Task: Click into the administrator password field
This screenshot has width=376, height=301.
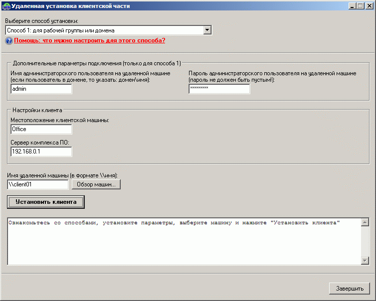Action: (219, 89)
